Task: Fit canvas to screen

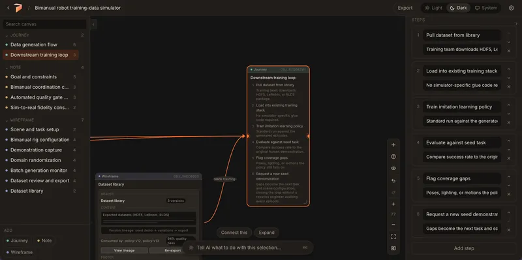Action: (x=393, y=236)
